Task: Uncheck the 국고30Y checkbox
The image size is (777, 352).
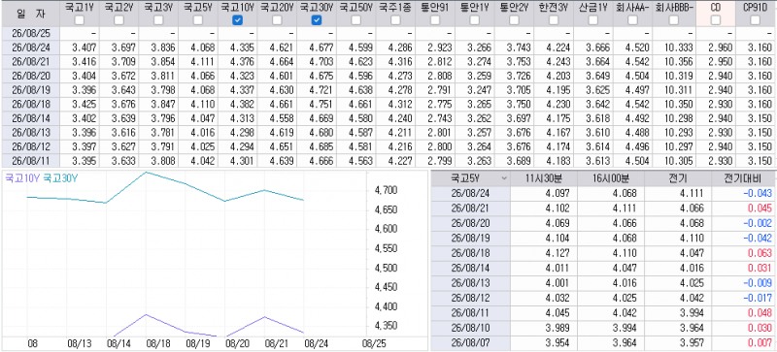Action: tap(317, 20)
